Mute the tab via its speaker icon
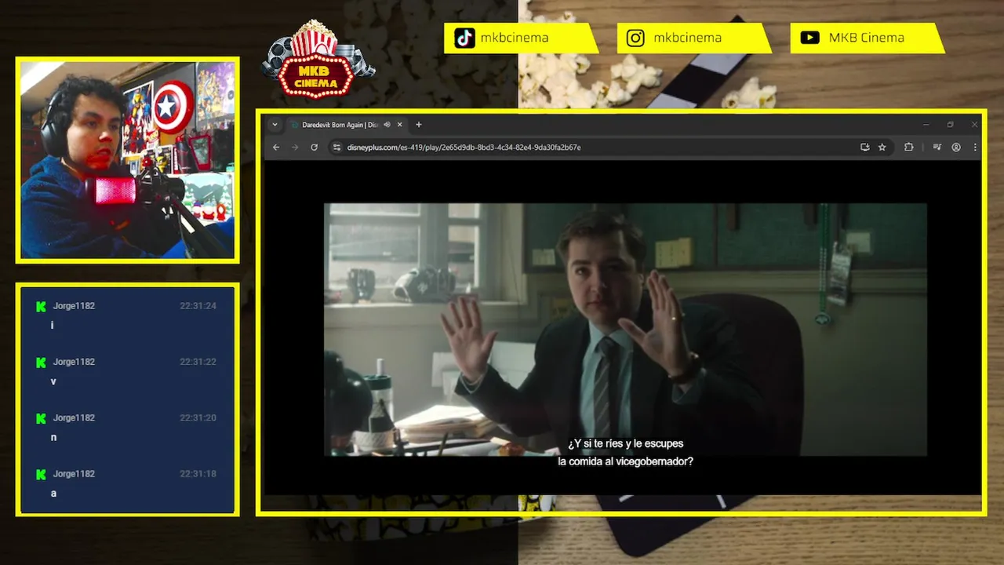 (x=387, y=125)
